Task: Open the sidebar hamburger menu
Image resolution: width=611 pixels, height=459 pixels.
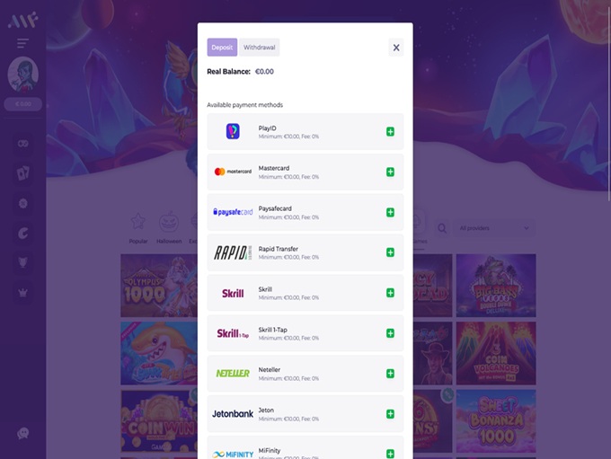Action: tap(23, 43)
